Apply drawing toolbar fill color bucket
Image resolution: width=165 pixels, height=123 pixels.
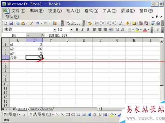pos(112,114)
